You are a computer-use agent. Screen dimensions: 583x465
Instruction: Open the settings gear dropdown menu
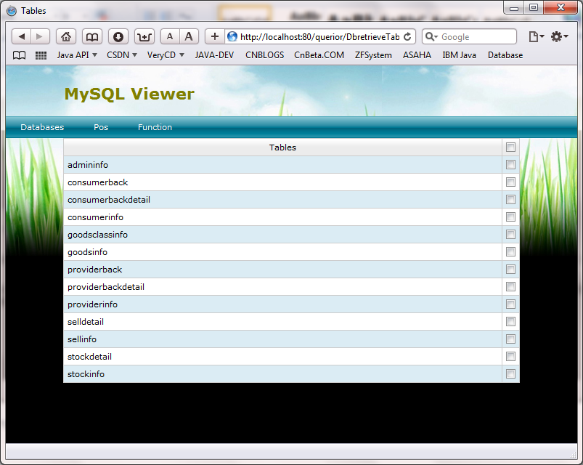coord(559,36)
